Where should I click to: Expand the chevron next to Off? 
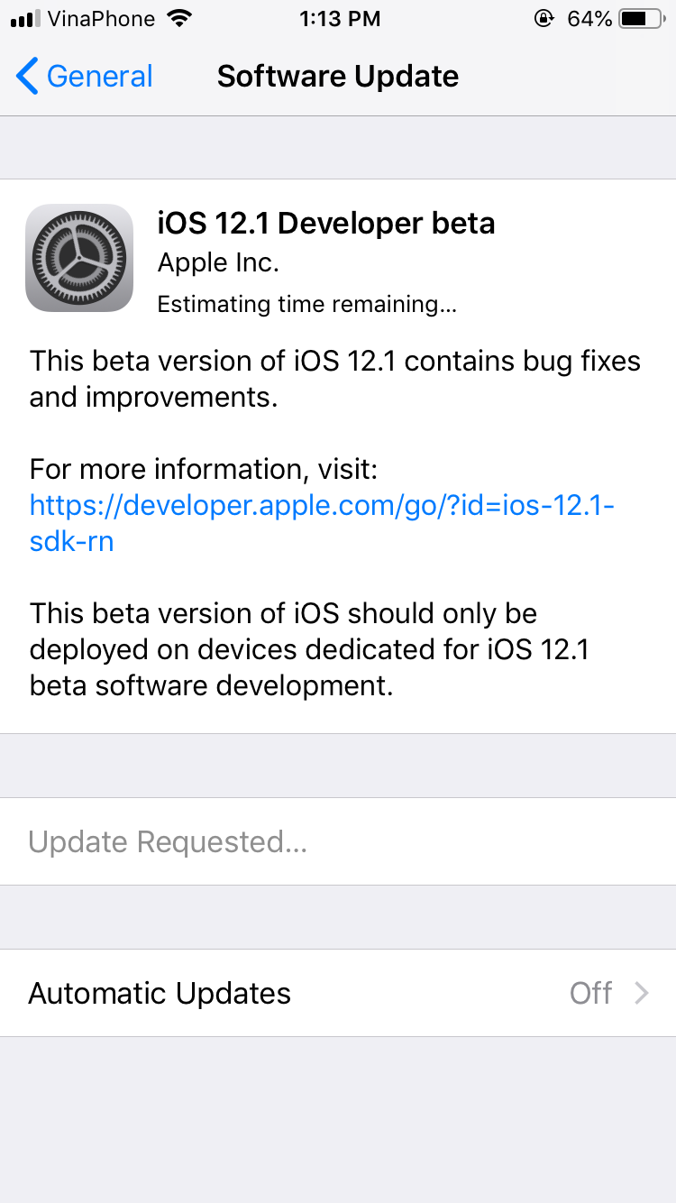pos(642,993)
